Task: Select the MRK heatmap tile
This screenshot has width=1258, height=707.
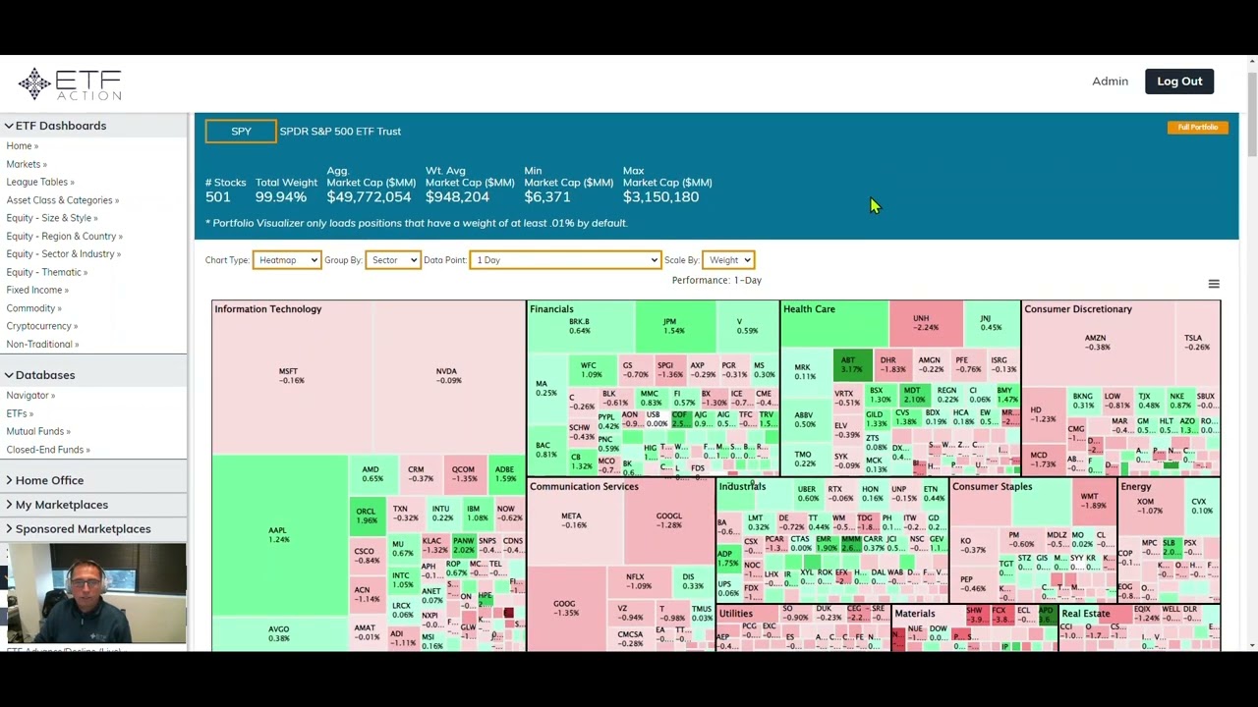Action: [805, 372]
